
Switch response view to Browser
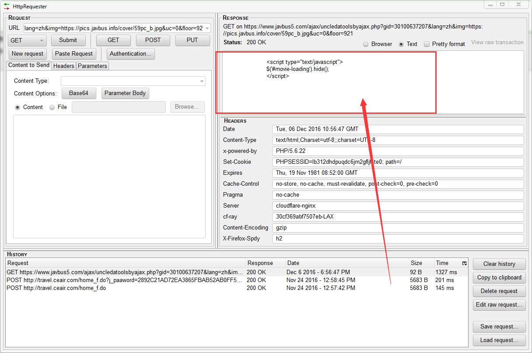click(x=366, y=44)
